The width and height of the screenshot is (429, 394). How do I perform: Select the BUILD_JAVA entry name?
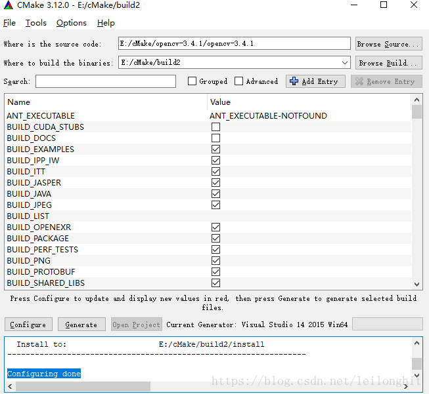[x=29, y=194]
